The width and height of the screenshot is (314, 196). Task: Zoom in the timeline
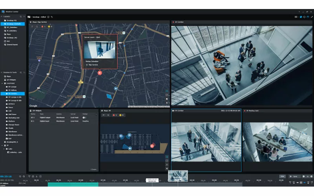pos(24,176)
